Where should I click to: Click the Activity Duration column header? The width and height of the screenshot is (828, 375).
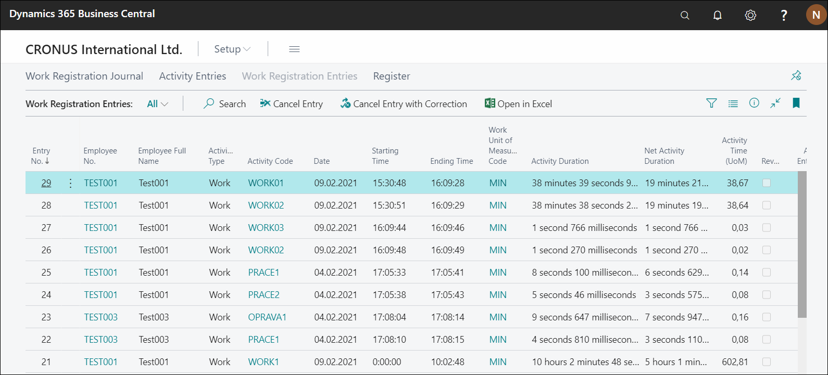click(560, 161)
